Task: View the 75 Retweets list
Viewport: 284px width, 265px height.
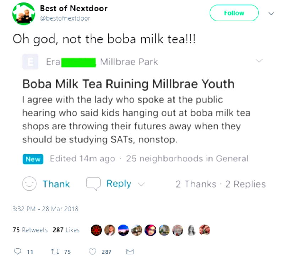Action: (30, 230)
